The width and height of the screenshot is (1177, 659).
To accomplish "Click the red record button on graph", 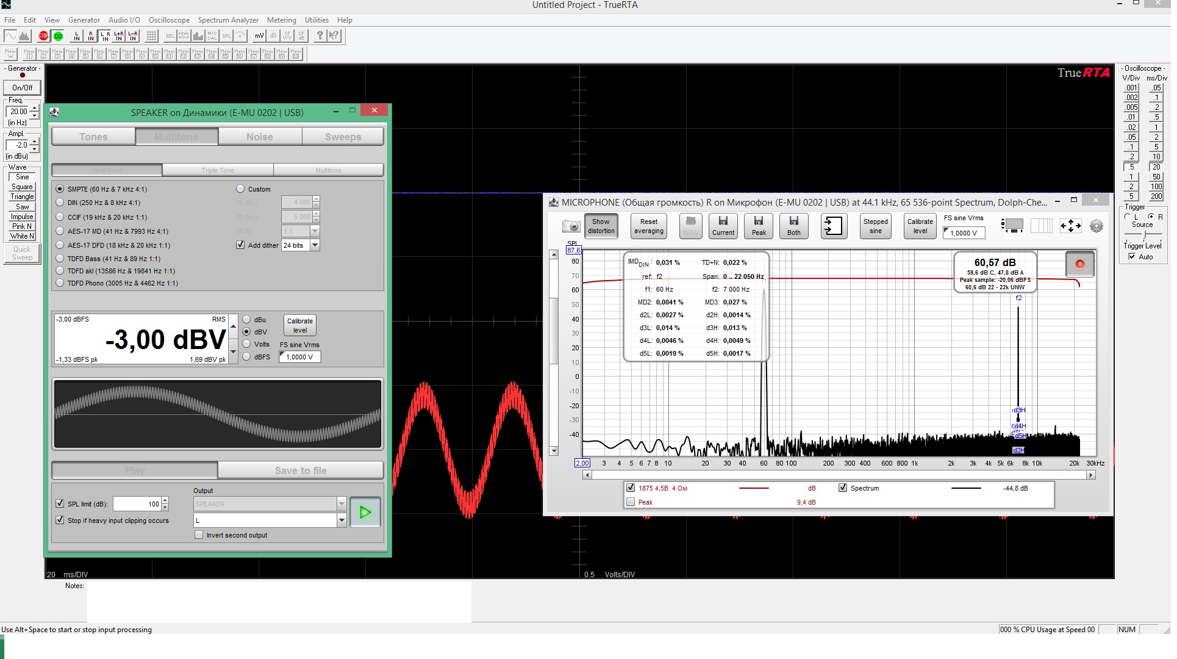I will (x=1079, y=264).
